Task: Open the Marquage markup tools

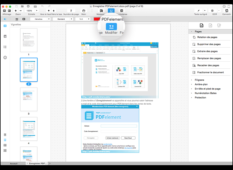Action: [x=101, y=10]
